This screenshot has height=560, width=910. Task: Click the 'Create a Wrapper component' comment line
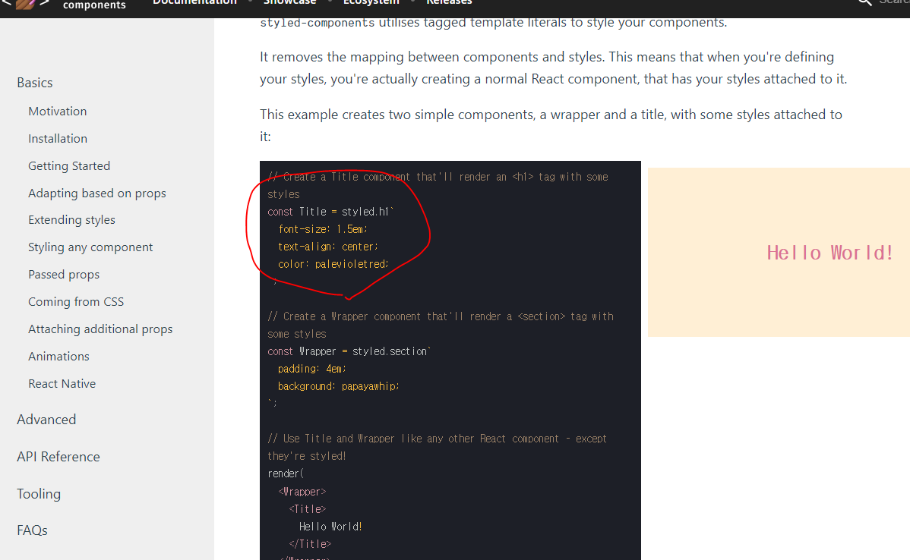[x=440, y=325]
